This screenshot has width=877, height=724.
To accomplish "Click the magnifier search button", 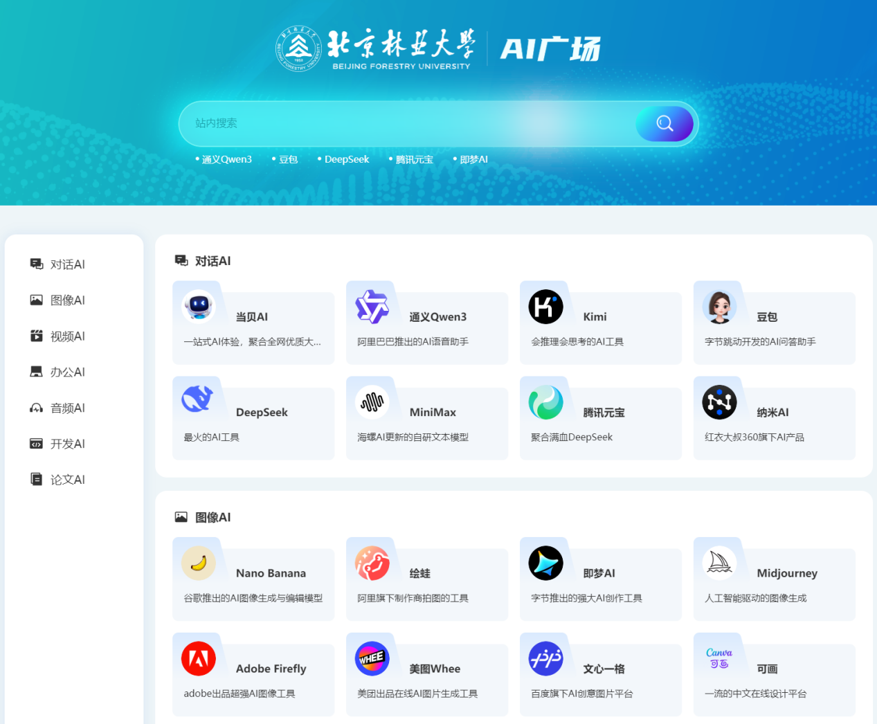I will pyautogui.click(x=664, y=124).
